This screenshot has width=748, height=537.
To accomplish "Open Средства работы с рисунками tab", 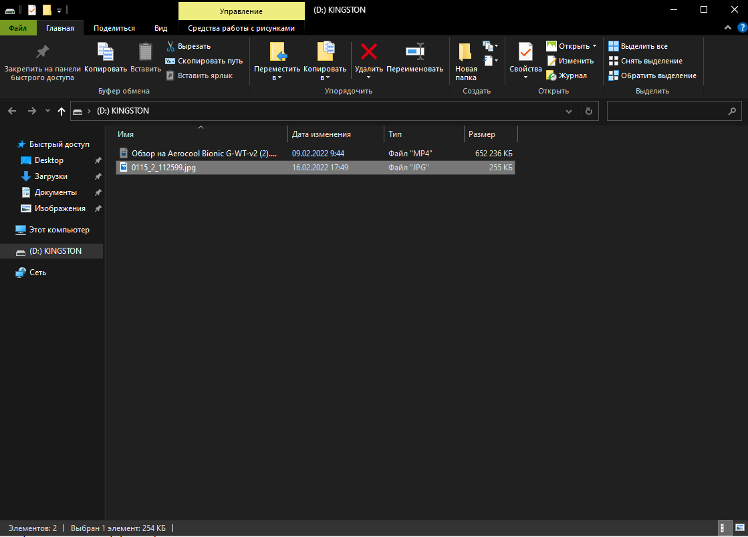I will 241,28.
